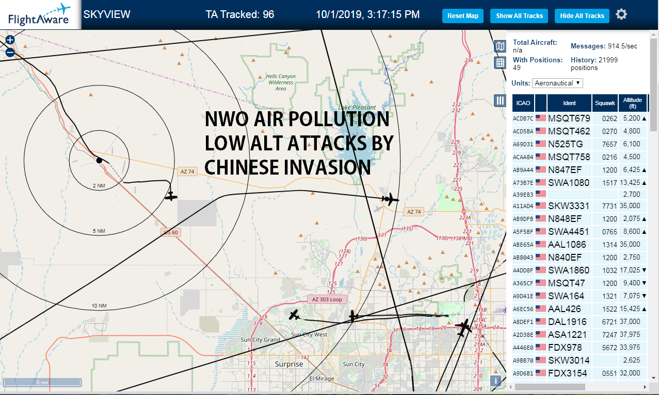Select the MSQT47 row

tap(580, 283)
